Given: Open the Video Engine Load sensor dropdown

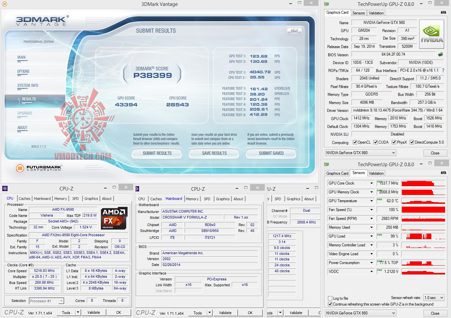Looking at the screenshot, I should click(x=372, y=254).
